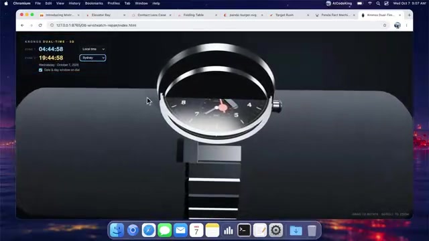
Task: Open Control Center in menu bar
Action: click(x=386, y=3)
